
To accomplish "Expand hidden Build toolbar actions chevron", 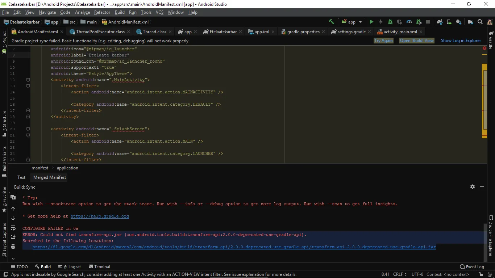I will pos(13,258).
